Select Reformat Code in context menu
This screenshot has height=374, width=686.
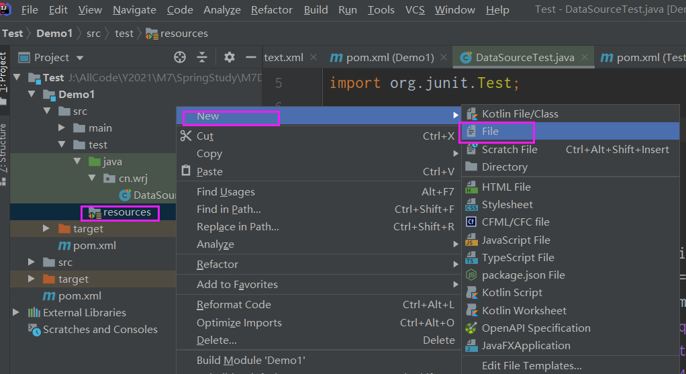(318, 304)
